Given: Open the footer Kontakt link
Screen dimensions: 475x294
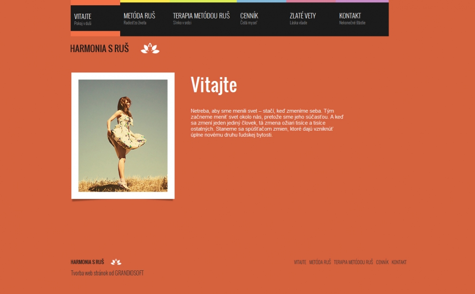Looking at the screenshot, I should tap(399, 262).
